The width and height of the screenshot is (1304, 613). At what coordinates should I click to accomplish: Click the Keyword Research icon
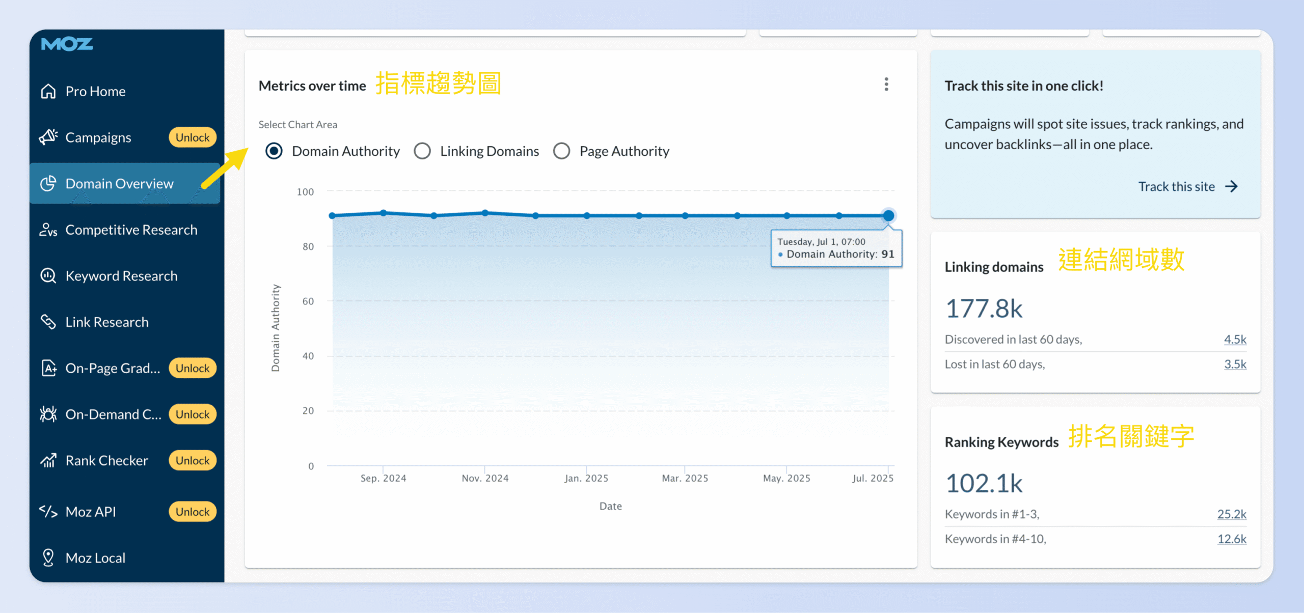point(48,275)
